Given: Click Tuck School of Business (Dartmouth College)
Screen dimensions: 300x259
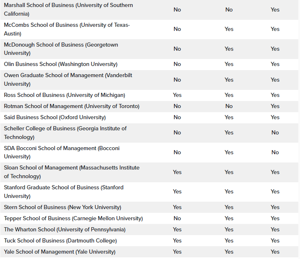Looking at the screenshot, I should [x=60, y=241].
